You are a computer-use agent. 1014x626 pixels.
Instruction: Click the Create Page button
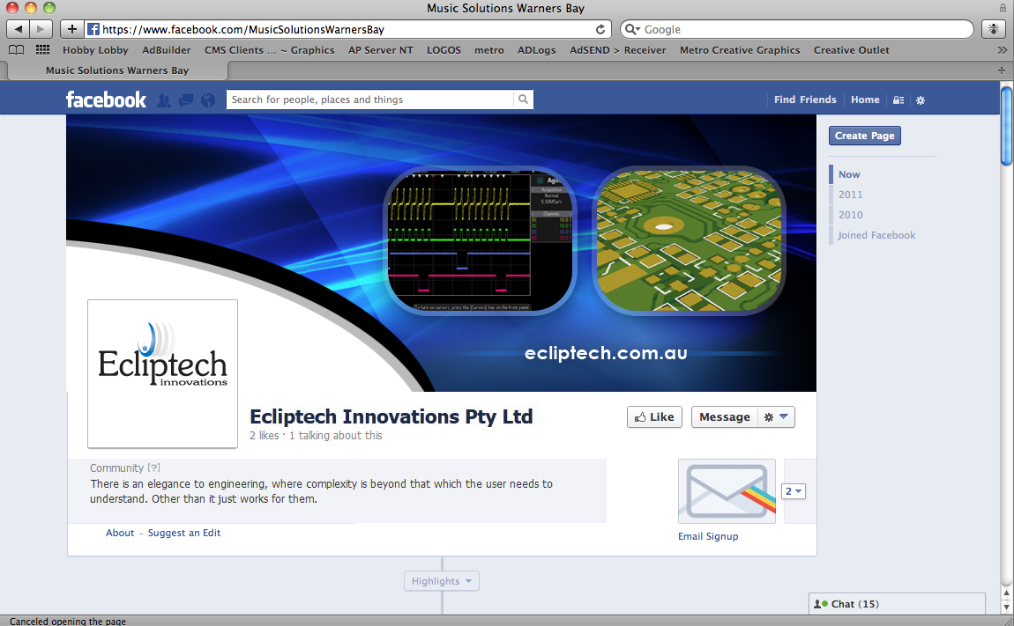[x=865, y=136]
